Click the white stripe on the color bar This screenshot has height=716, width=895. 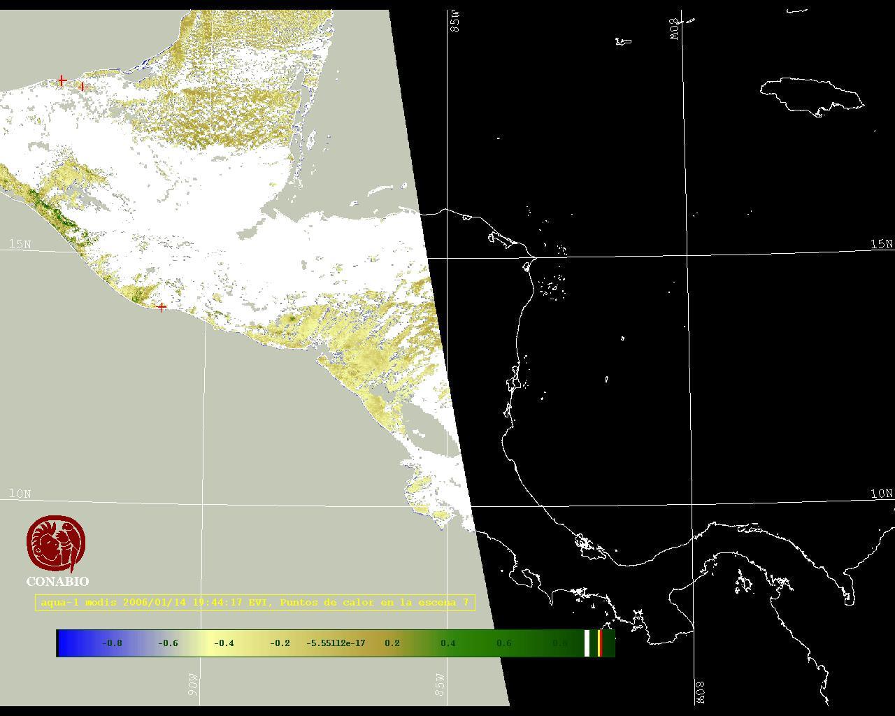[587, 643]
